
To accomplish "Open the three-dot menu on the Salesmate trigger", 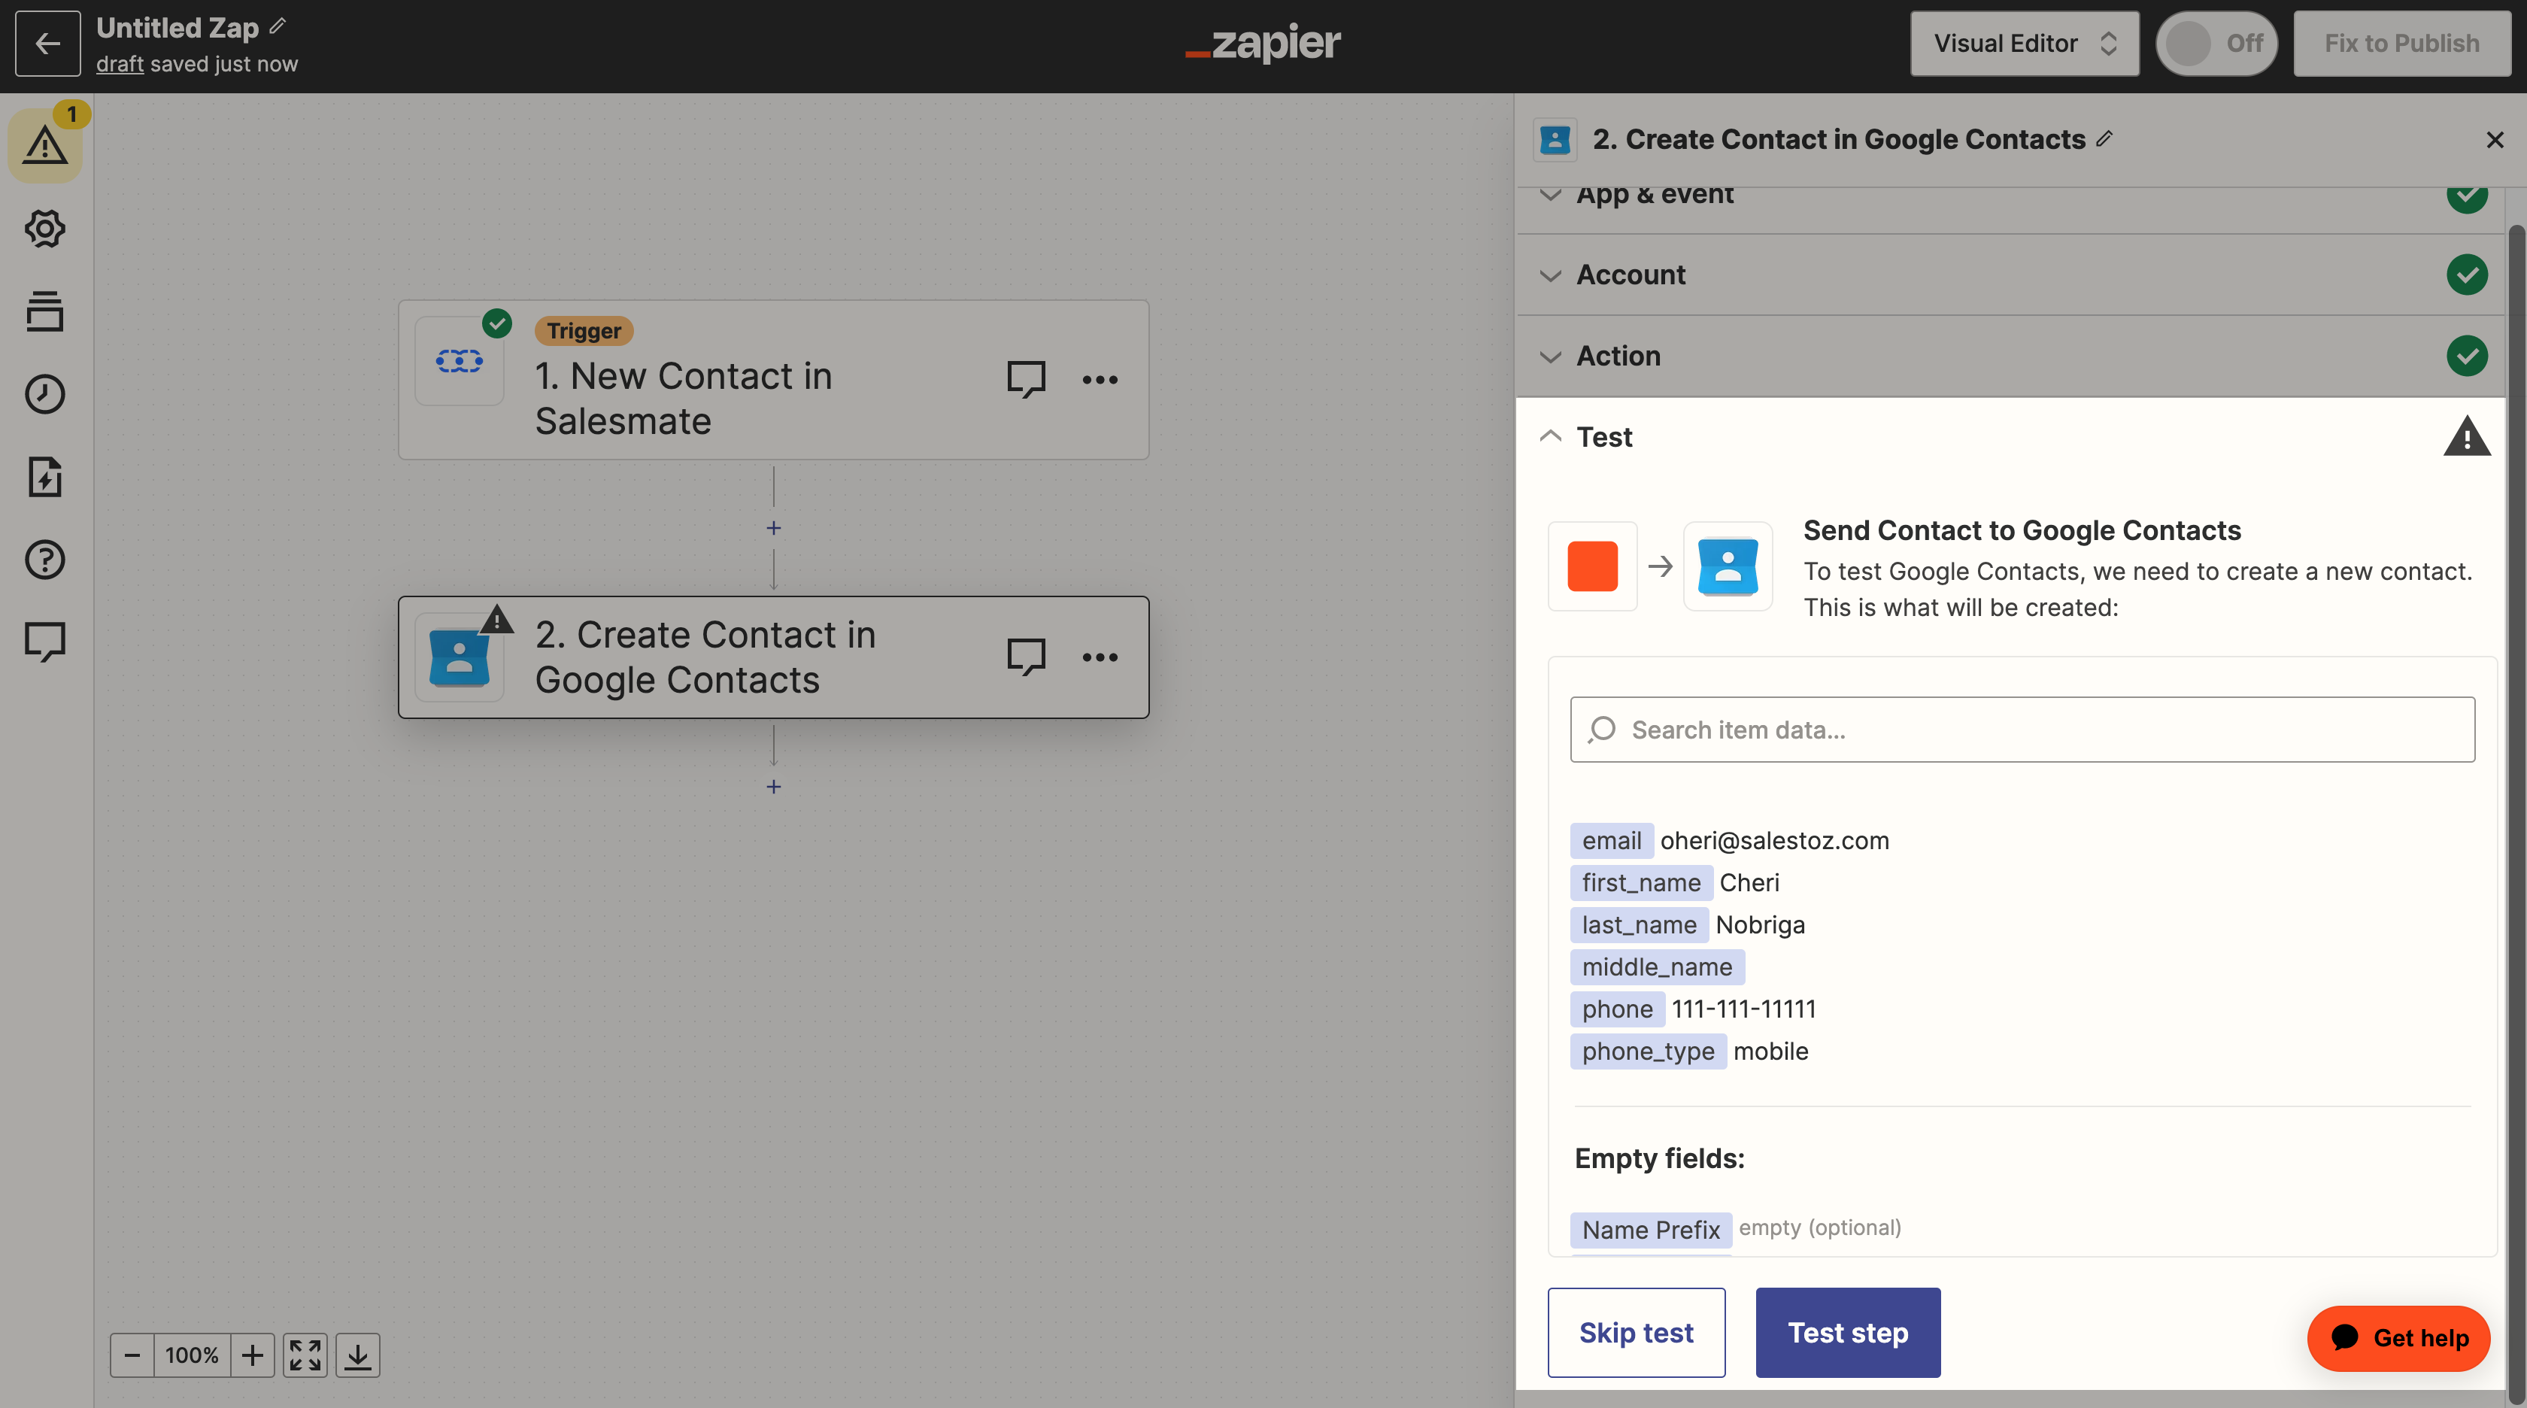I will [x=1100, y=380].
